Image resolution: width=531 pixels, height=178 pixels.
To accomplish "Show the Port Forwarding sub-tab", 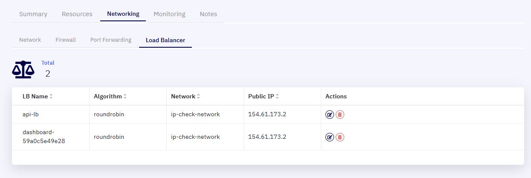I will (x=111, y=40).
